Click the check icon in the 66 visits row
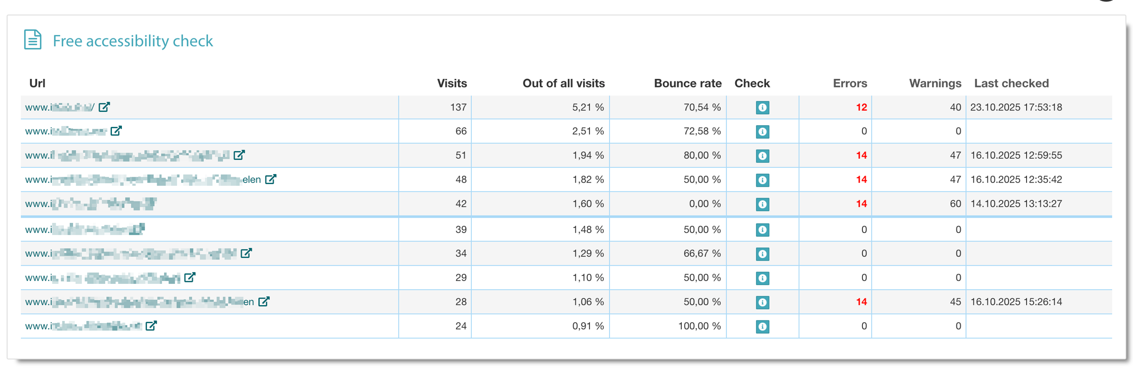1133x369 pixels. click(762, 131)
